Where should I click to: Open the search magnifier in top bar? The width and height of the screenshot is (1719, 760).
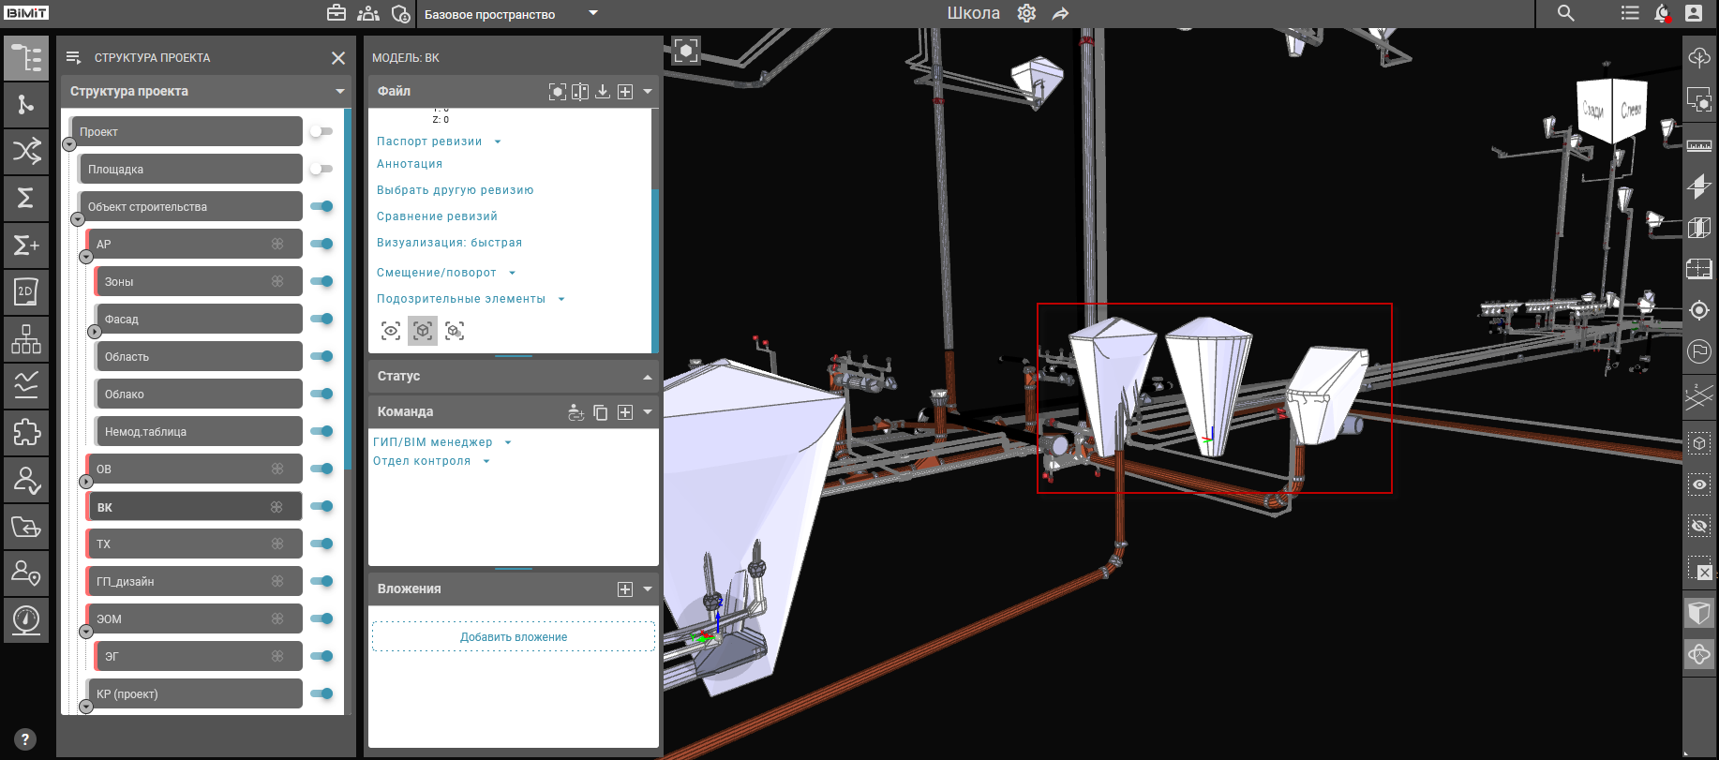click(1565, 13)
